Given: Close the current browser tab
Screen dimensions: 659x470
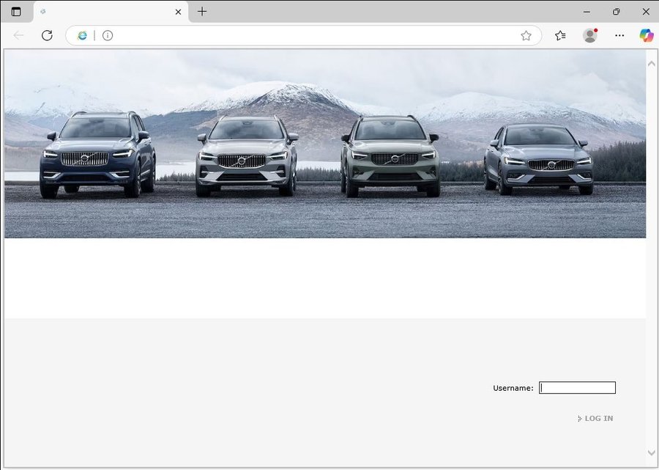Looking at the screenshot, I should 177,12.
